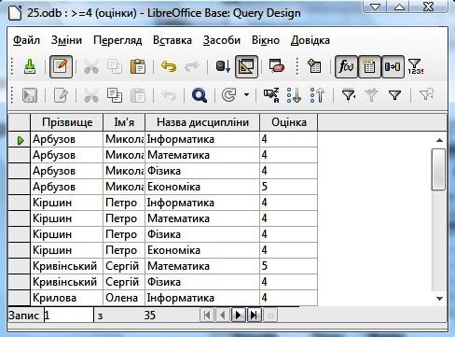Click the Refresh icon
The width and height of the screenshot is (455, 337).
click(229, 95)
